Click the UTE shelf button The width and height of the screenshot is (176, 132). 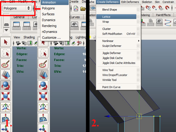[26, 26]
